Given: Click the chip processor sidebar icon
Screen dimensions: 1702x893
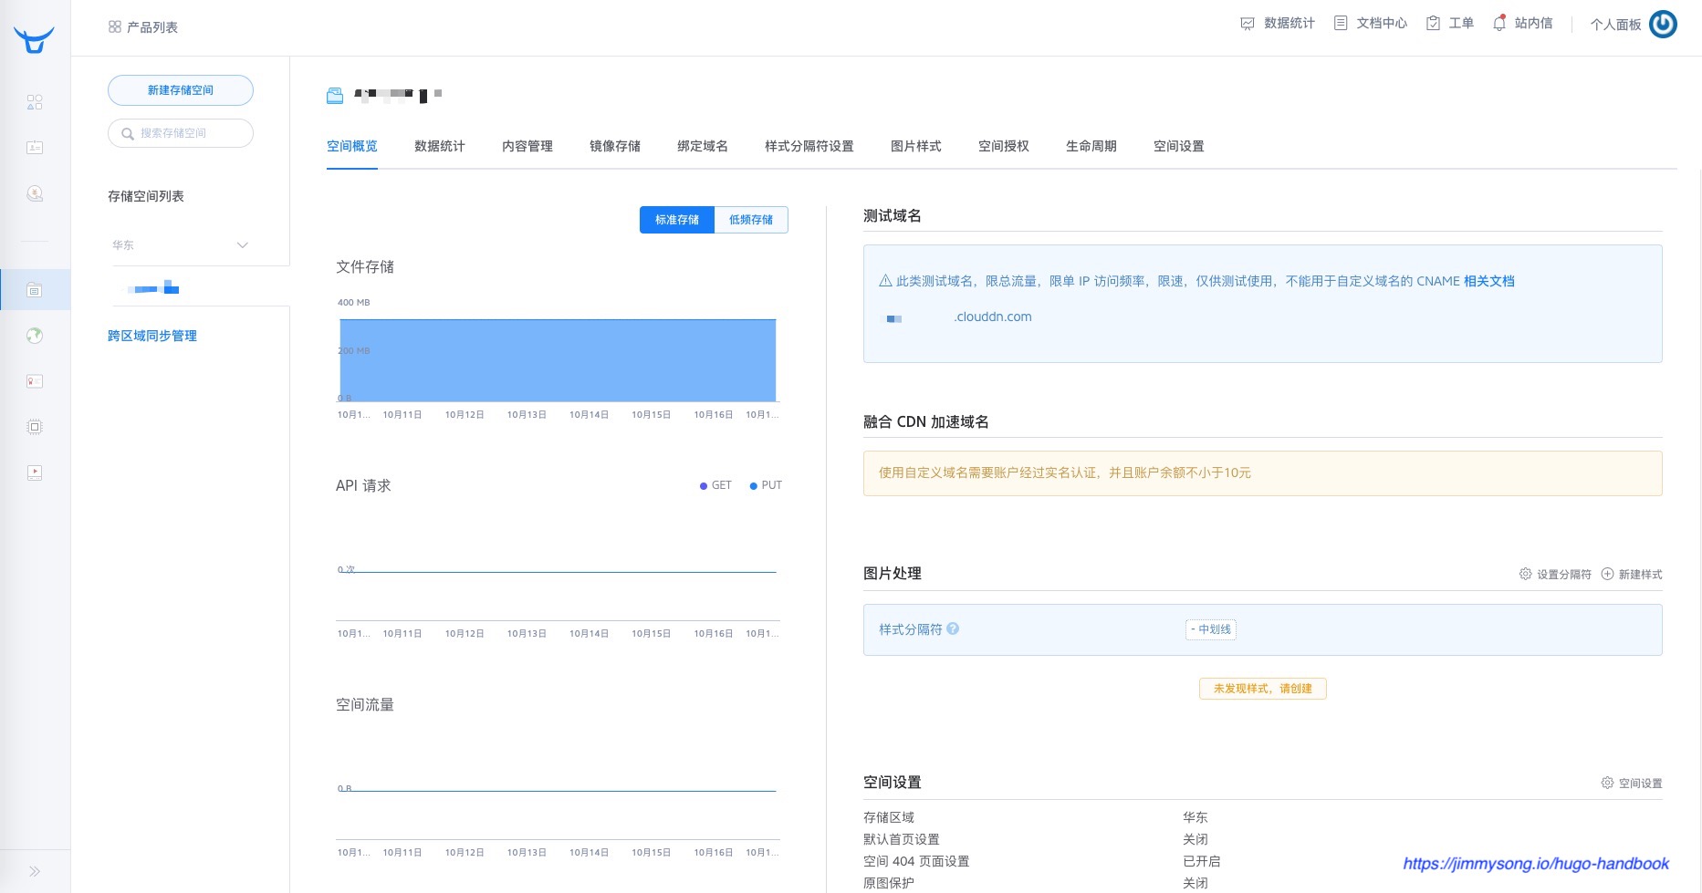Looking at the screenshot, I should [x=35, y=427].
